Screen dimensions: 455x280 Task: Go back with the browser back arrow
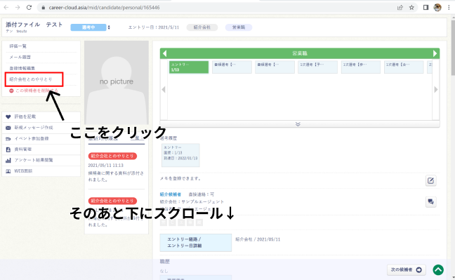coord(6,8)
